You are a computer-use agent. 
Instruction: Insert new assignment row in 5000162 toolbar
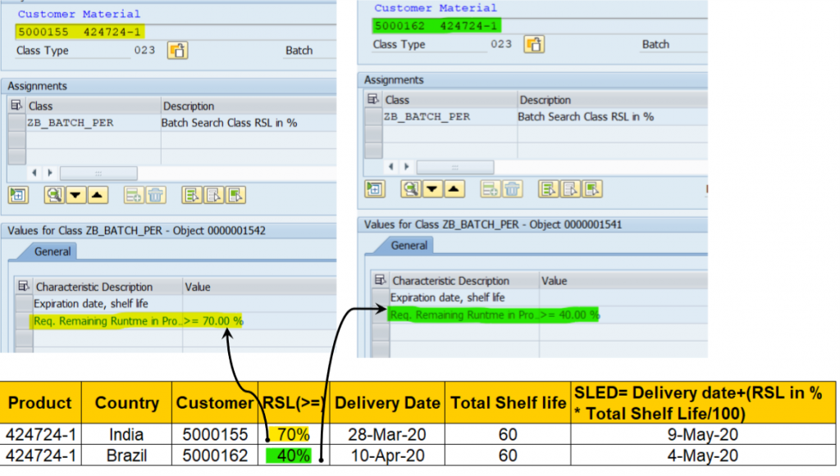[x=491, y=188]
